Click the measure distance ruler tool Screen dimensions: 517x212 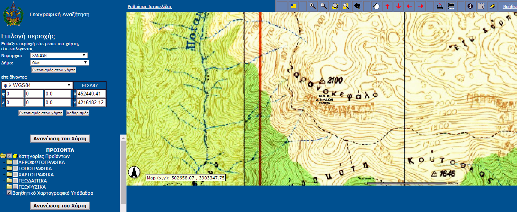440,6
